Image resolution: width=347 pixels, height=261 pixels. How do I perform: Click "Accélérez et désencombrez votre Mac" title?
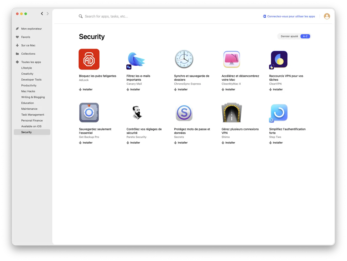[240, 78]
